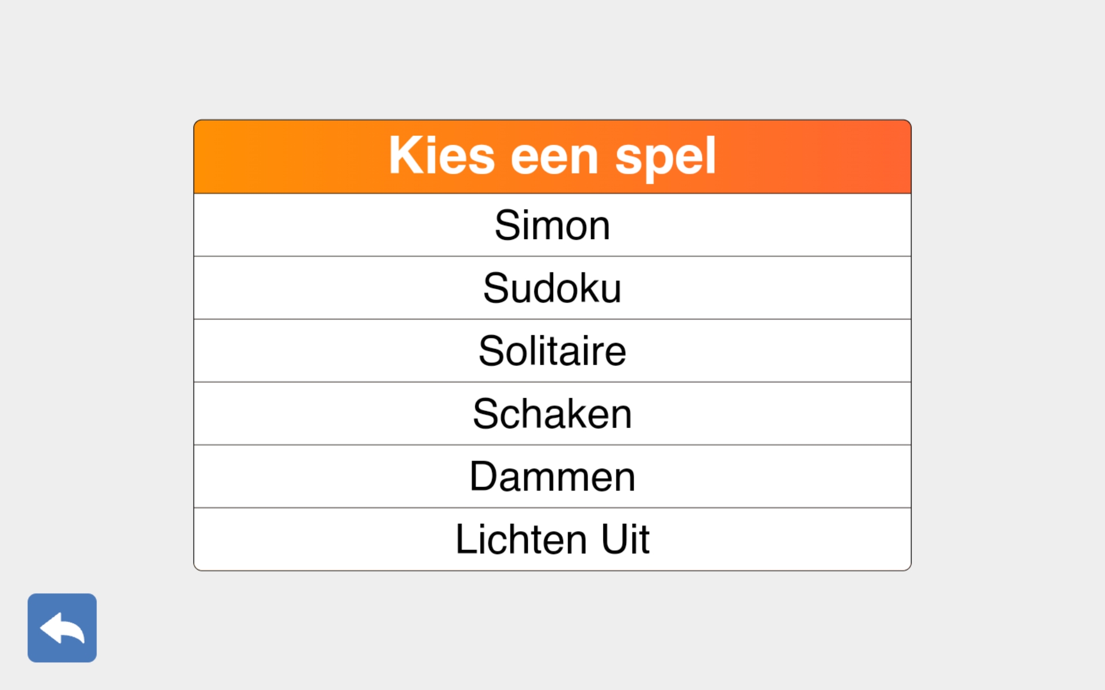Return to the previous screen
1105x690 pixels.
click(62, 627)
